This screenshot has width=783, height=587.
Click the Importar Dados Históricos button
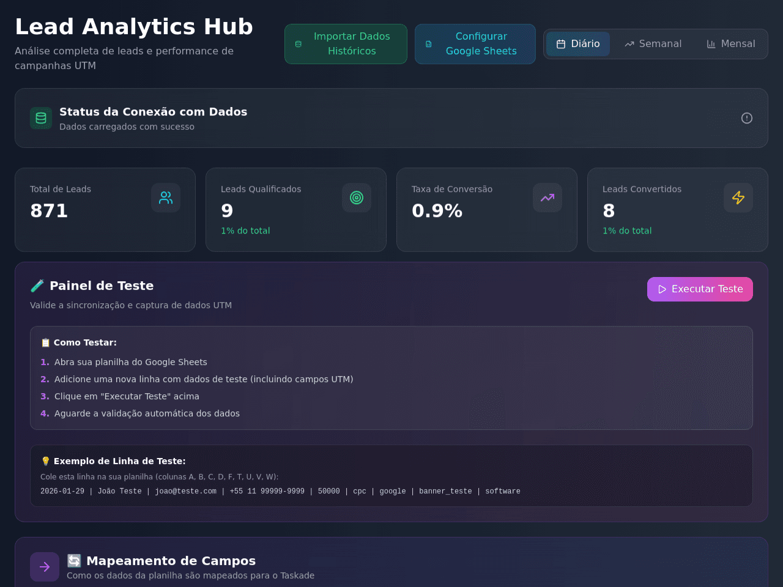pyautogui.click(x=346, y=44)
